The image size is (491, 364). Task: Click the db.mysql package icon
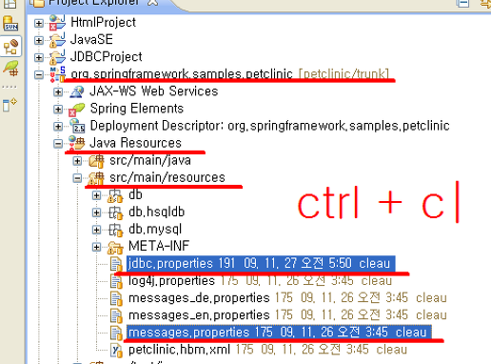(x=115, y=230)
